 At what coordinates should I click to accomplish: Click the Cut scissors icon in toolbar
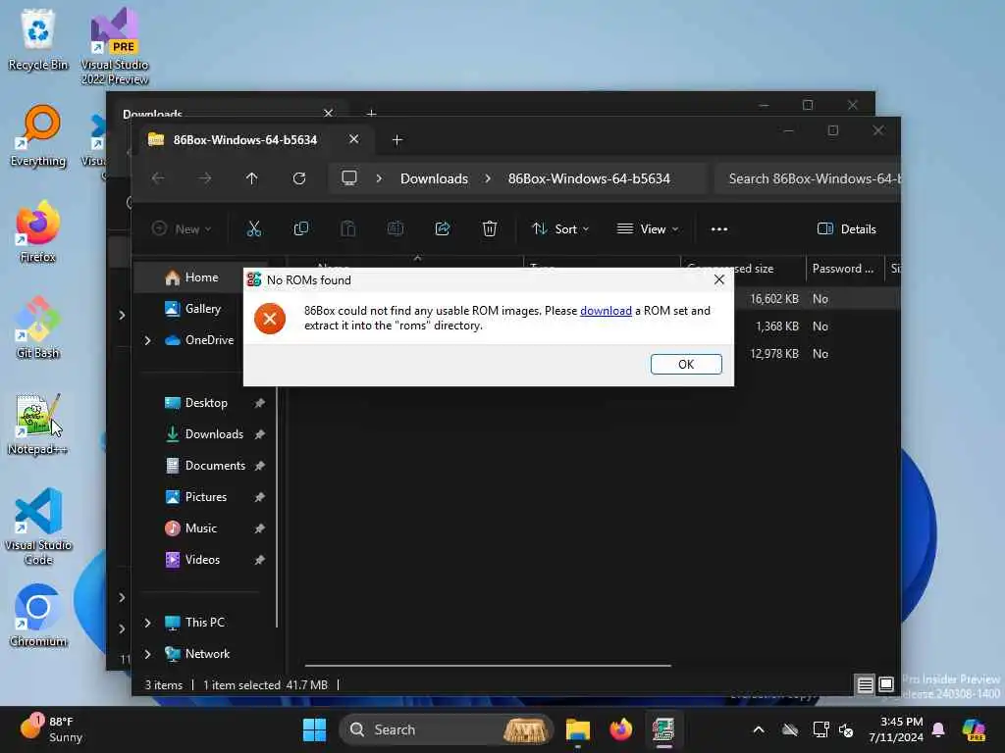254,228
